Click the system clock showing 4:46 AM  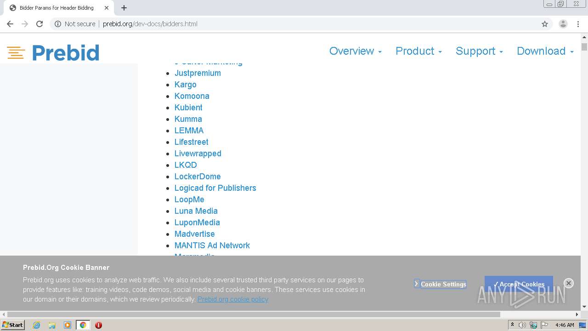click(x=565, y=325)
